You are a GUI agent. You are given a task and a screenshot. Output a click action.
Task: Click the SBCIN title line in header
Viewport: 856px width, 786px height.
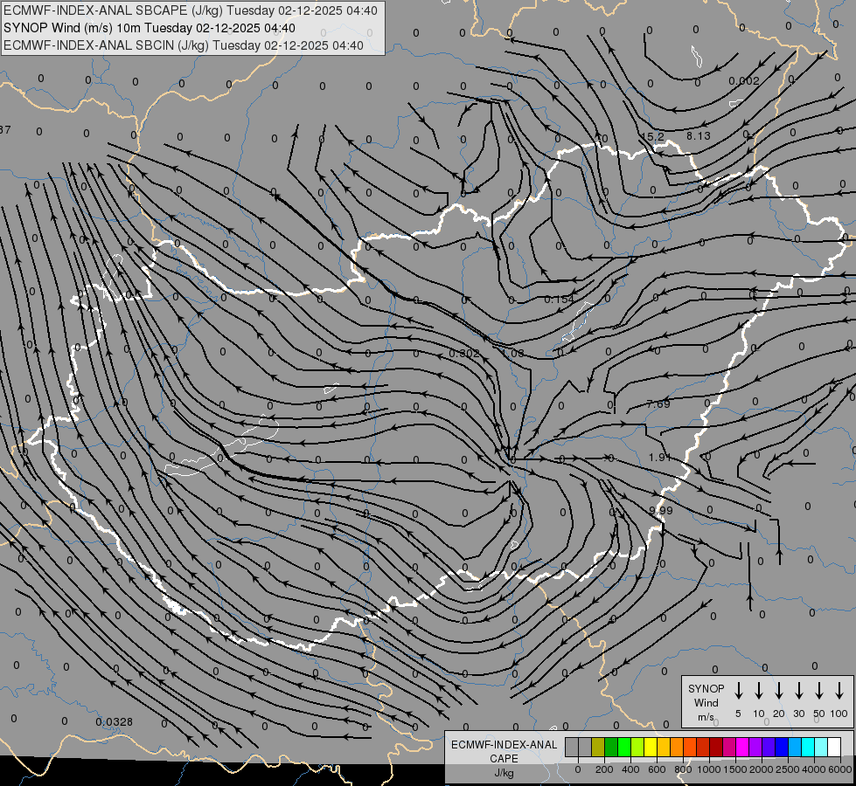coord(184,45)
